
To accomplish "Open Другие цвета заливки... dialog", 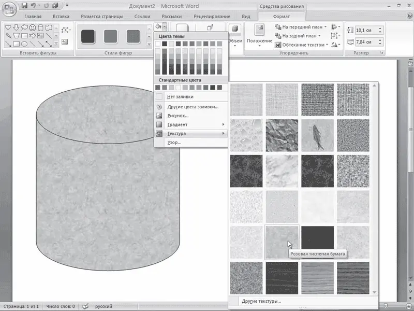I will pyautogui.click(x=193, y=107).
